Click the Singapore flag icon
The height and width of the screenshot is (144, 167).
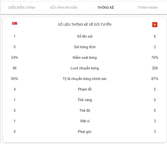15,25
